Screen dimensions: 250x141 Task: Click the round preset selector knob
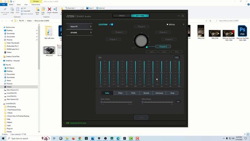pyautogui.click(x=141, y=41)
